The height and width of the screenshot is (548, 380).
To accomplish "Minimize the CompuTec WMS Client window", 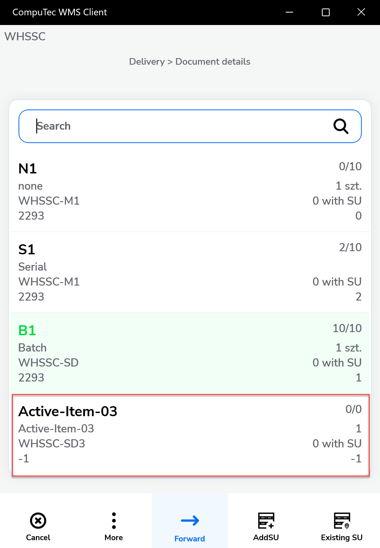I will click(289, 12).
